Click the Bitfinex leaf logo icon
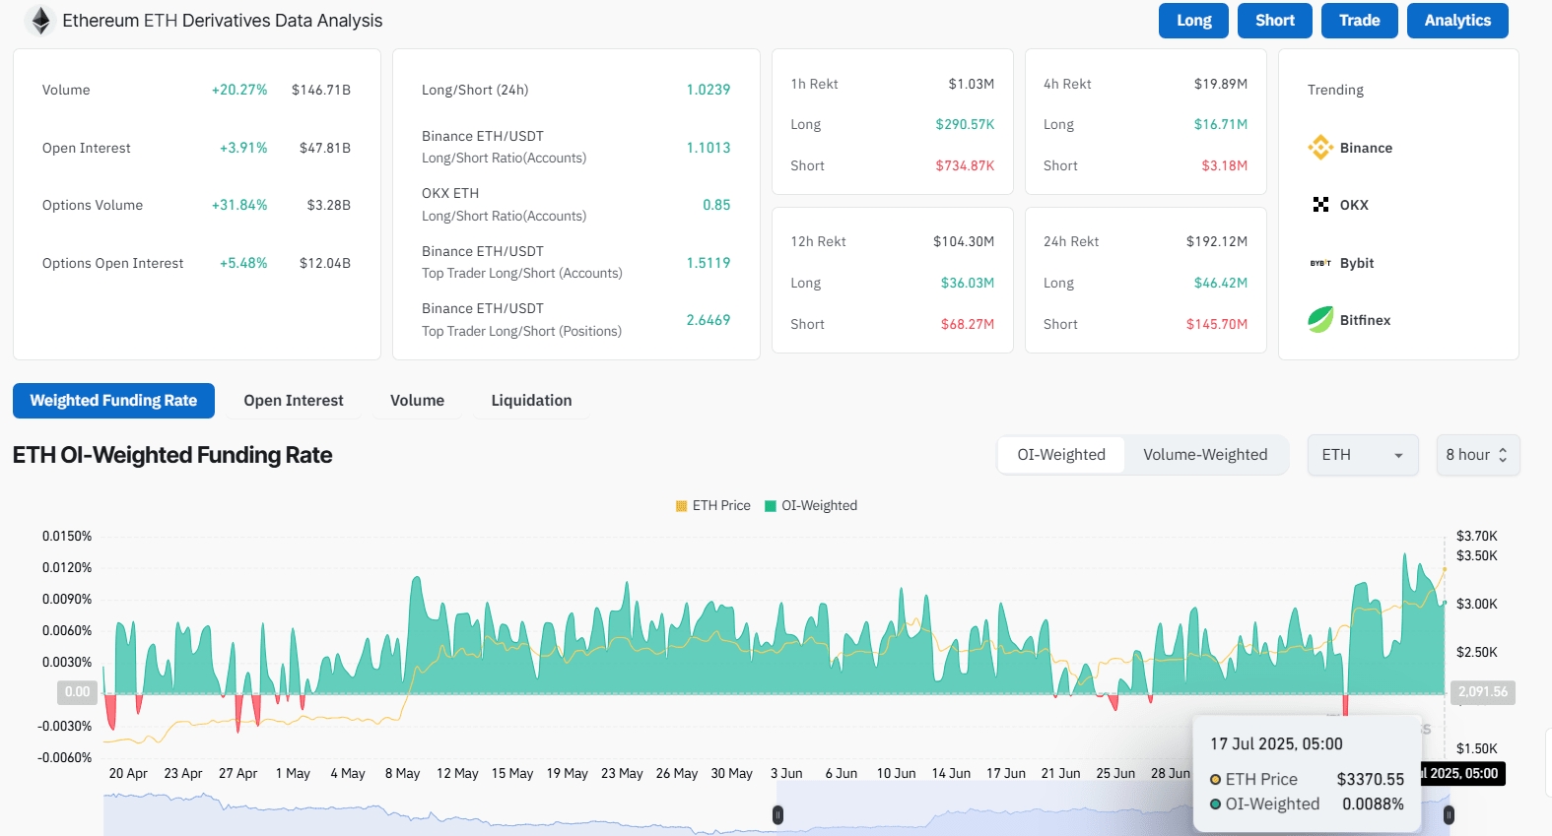This screenshot has height=836, width=1552. 1320,320
